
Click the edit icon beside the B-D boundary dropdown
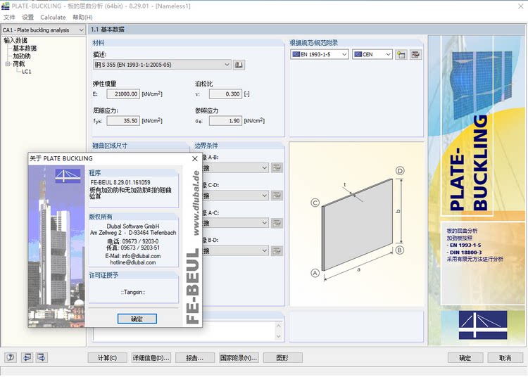coord(277,250)
